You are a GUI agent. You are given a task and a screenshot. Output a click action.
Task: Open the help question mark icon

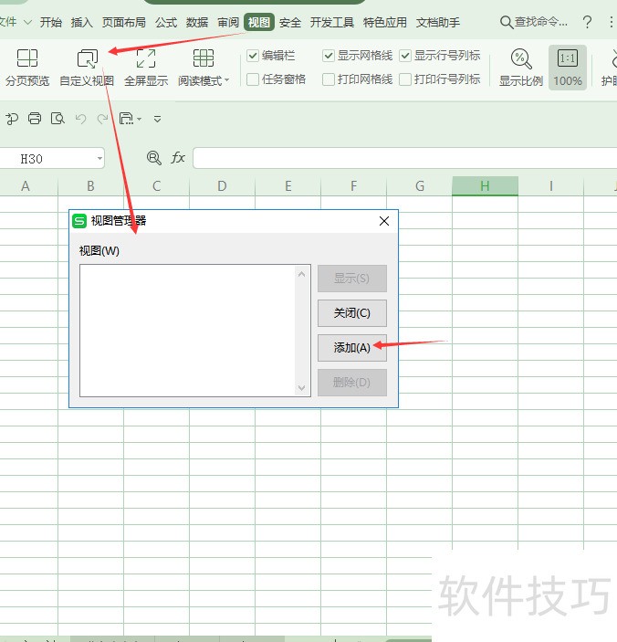pyautogui.click(x=587, y=22)
